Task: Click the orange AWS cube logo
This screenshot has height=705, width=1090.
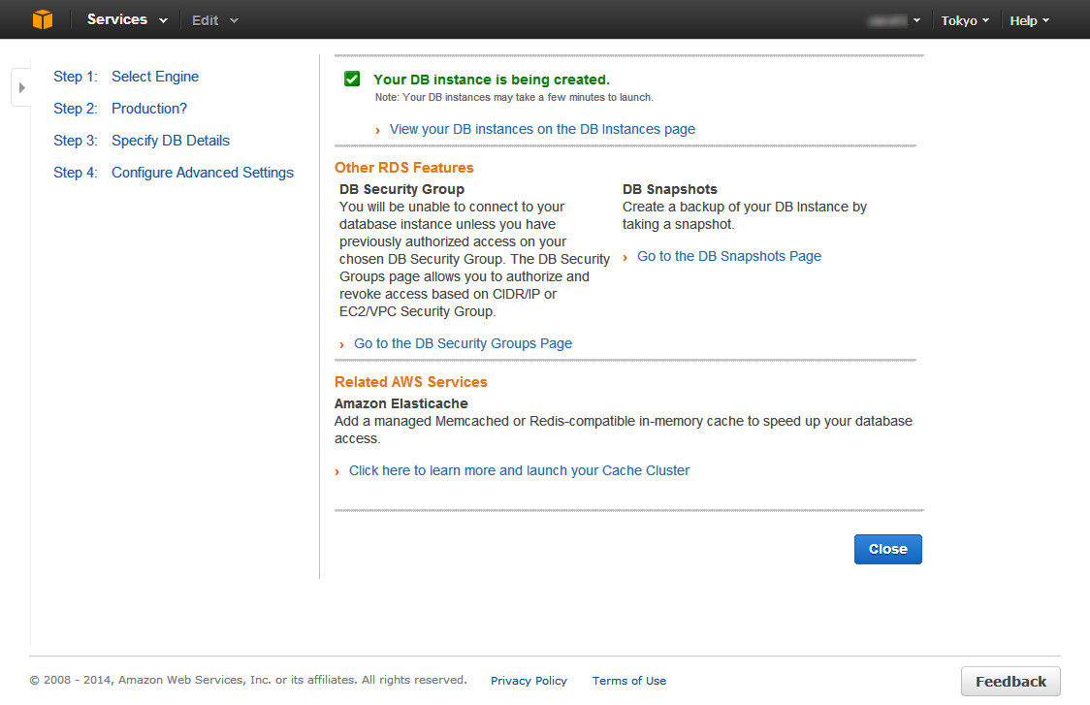Action: (x=43, y=19)
